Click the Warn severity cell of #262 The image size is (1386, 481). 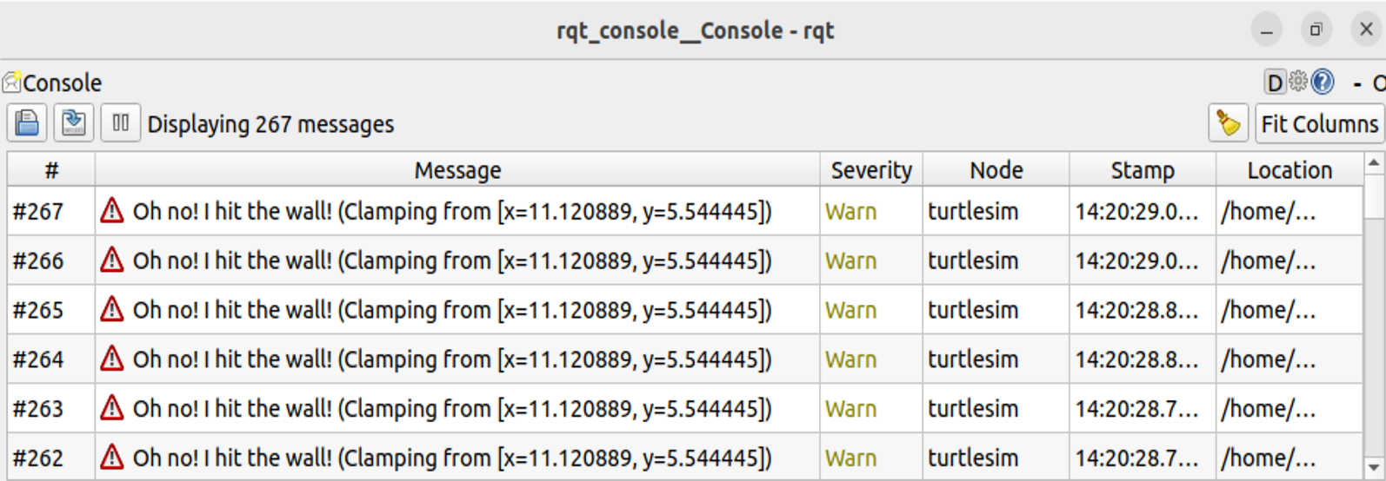click(850, 458)
